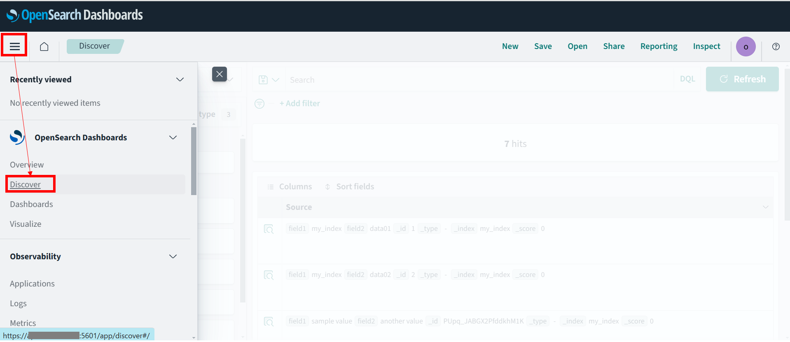Inspect the sample value document row icon

click(268, 321)
